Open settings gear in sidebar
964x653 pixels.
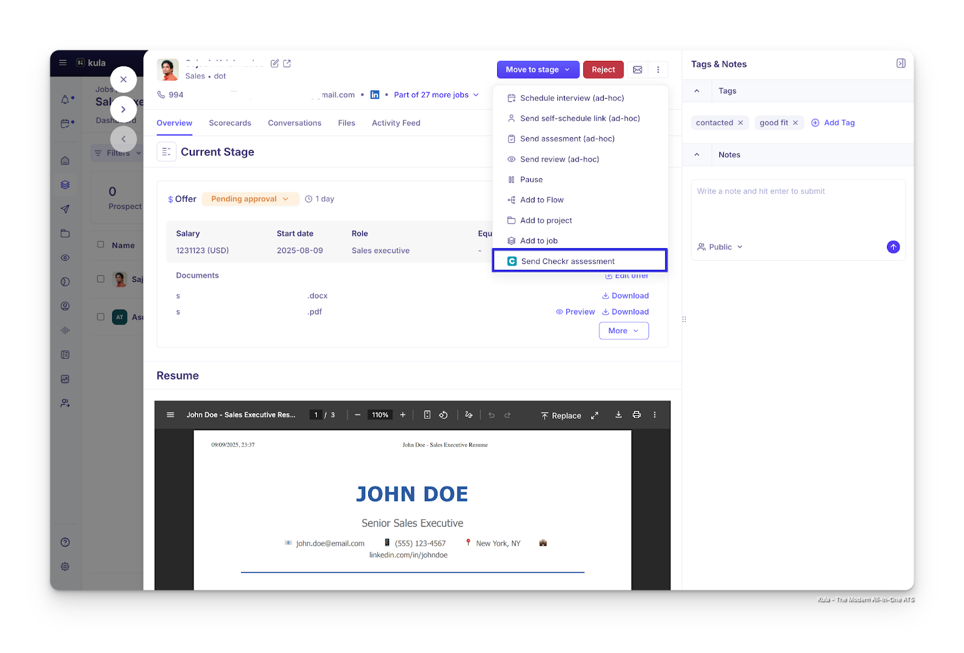coord(65,566)
